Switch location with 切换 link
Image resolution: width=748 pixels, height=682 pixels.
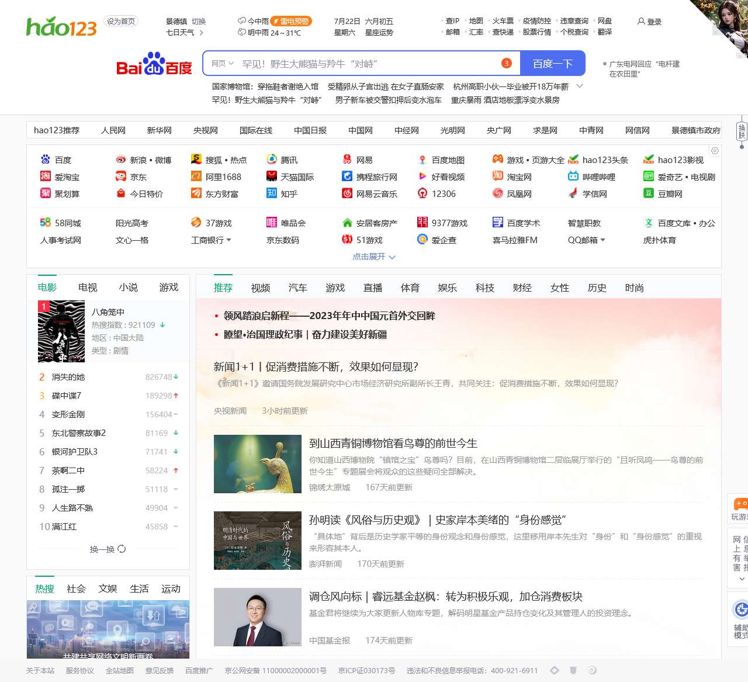pyautogui.click(x=199, y=22)
